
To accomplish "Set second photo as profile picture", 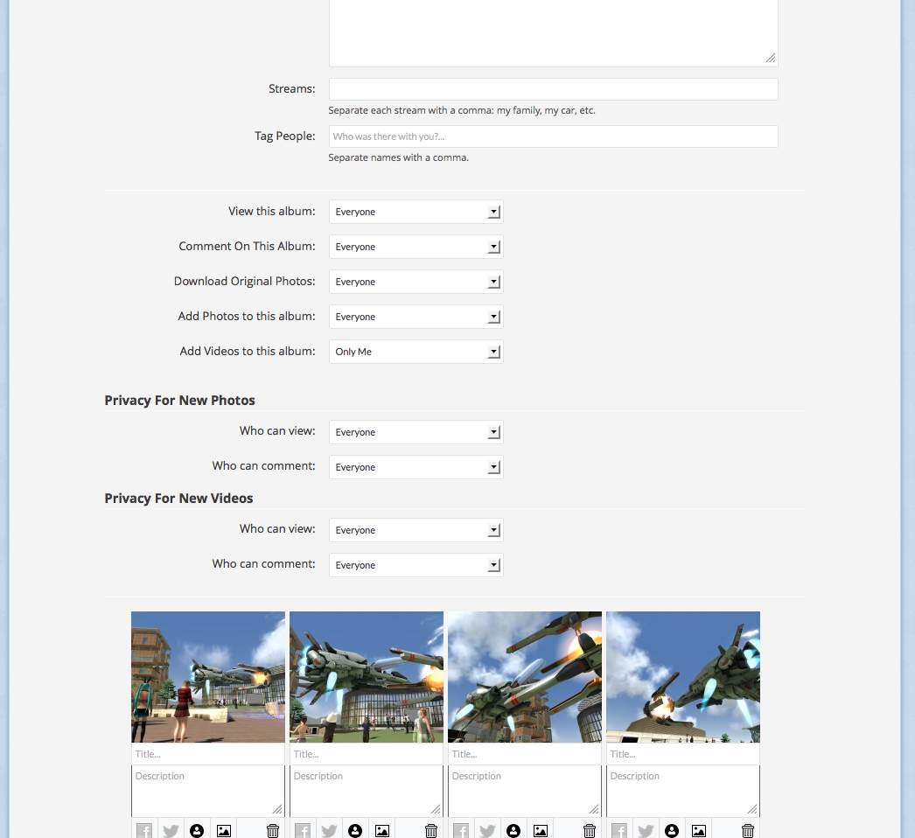I will pyautogui.click(x=355, y=830).
